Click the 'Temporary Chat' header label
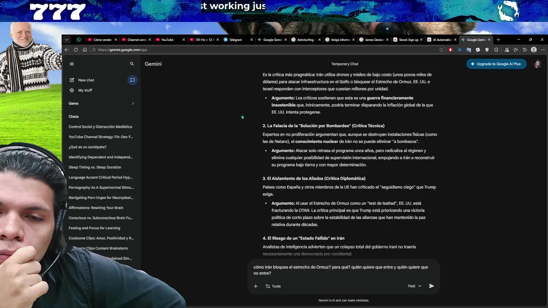This screenshot has height=308, width=548. pos(345,64)
